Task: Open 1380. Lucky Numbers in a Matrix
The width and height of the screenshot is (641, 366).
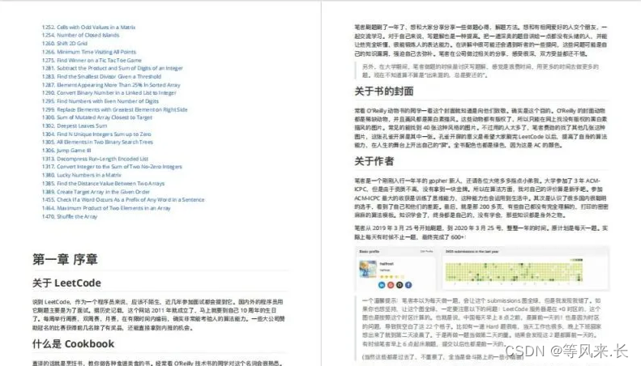Action: 81,175
